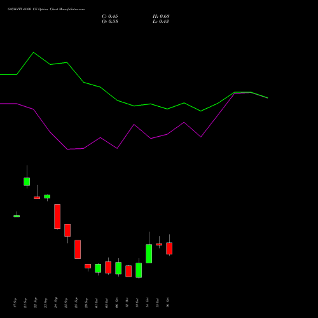This screenshot has height=318, width=318.
Task: Click the low value L: 0.48
Action: [x=161, y=22]
